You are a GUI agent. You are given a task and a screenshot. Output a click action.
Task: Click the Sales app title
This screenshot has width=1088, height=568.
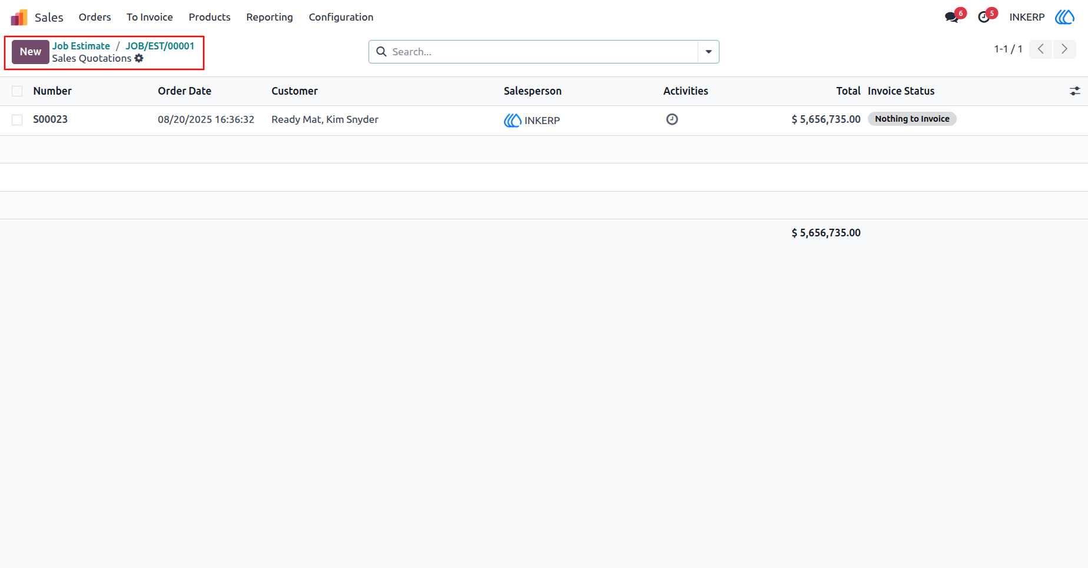click(x=49, y=18)
